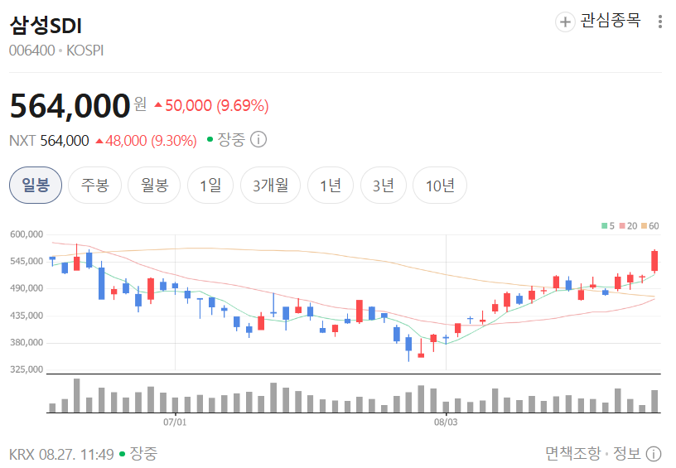Select the 일봉 daily candle tab
676x468 pixels.
click(x=36, y=185)
